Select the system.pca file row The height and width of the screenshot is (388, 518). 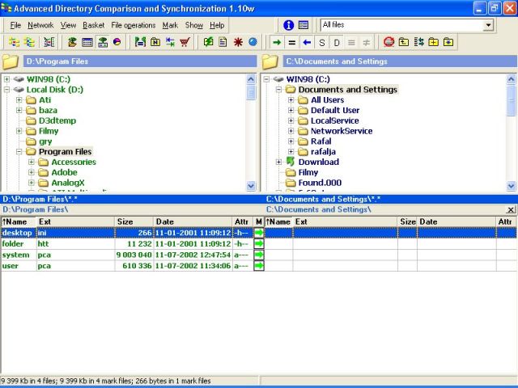point(16,255)
